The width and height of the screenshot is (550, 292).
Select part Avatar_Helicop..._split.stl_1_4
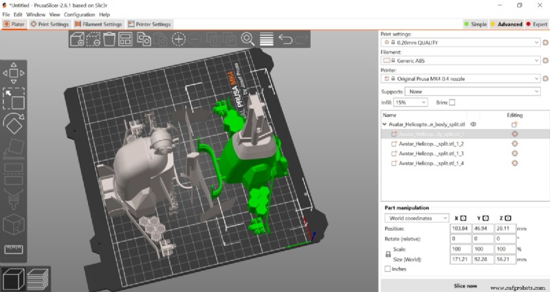point(431,163)
